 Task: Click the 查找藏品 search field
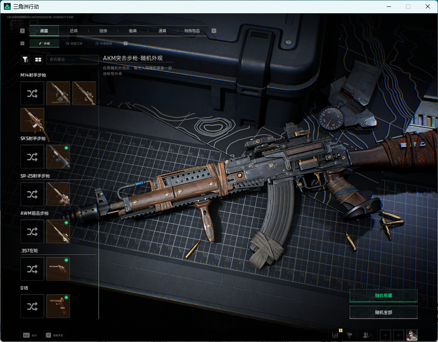pyautogui.click(x=72, y=59)
